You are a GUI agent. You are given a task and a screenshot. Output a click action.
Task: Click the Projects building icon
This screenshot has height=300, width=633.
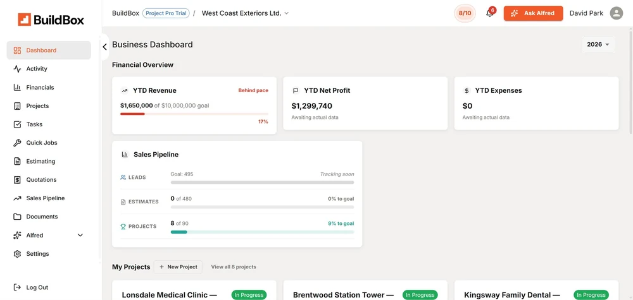pyautogui.click(x=17, y=106)
